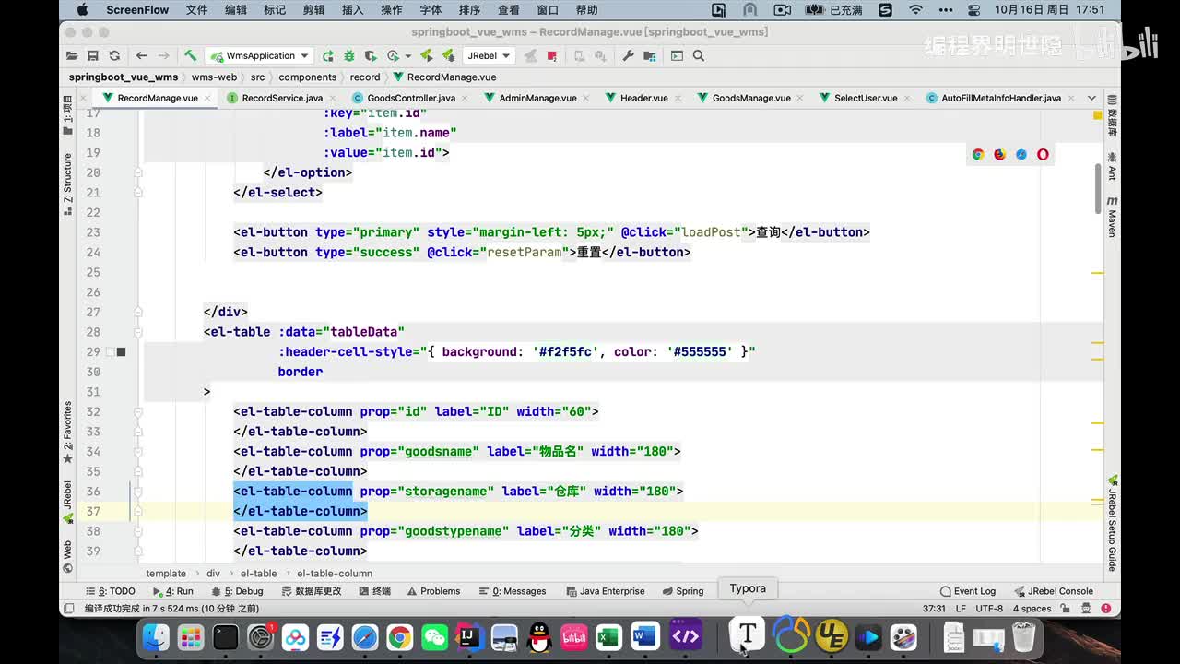Open the 插入 menu in the menu bar

pyautogui.click(x=352, y=10)
